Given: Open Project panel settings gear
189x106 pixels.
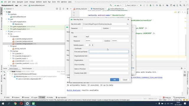Looking at the screenshot, I should (67, 9).
